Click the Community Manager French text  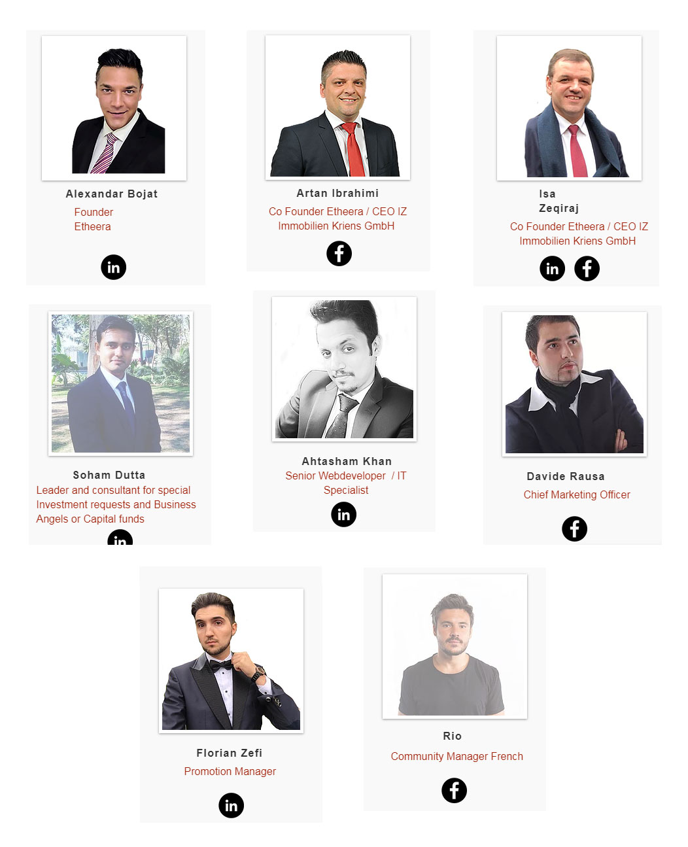click(457, 756)
